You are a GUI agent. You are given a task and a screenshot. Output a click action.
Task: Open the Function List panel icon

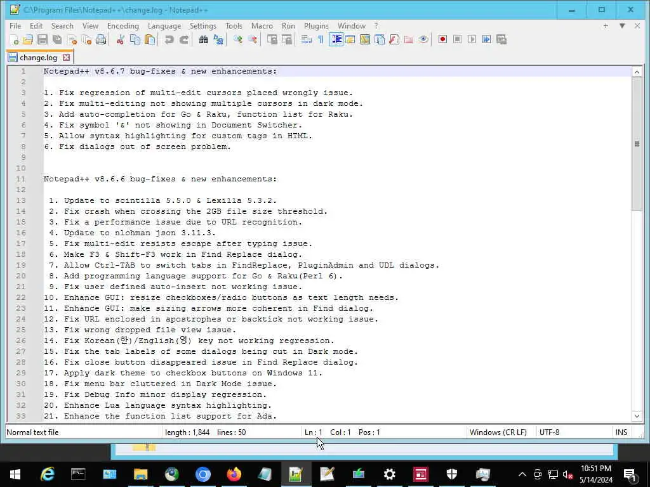click(394, 40)
